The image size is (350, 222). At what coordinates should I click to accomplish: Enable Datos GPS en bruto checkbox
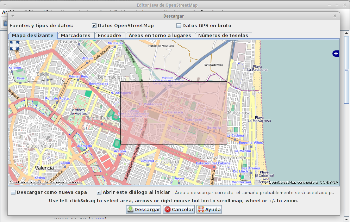tap(179, 26)
